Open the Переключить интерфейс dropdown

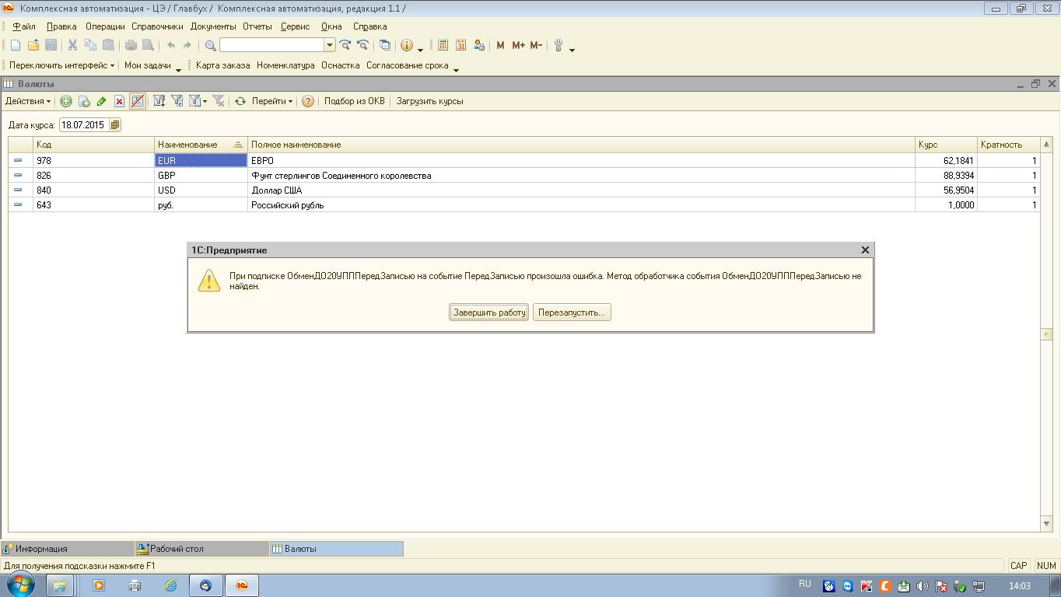click(61, 65)
